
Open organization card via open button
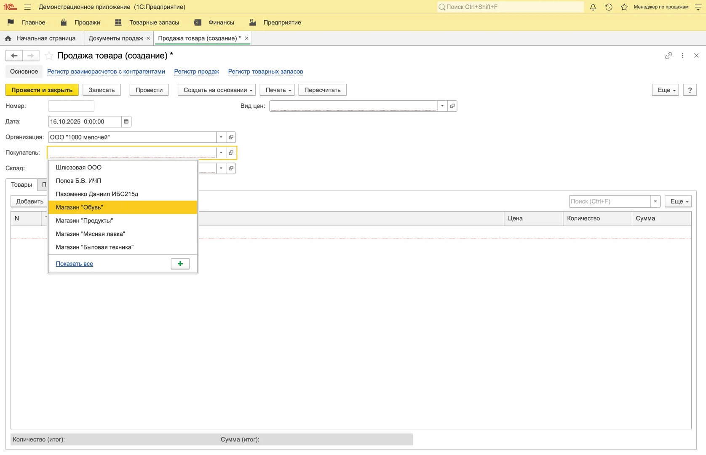point(231,137)
